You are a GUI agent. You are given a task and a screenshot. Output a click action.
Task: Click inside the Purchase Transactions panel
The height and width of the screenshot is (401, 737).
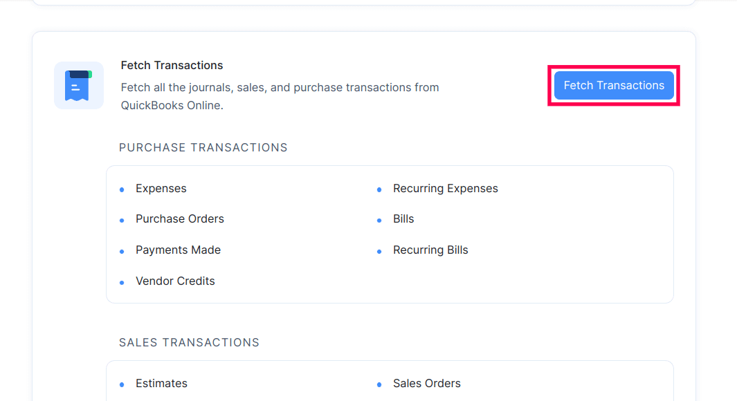390,234
